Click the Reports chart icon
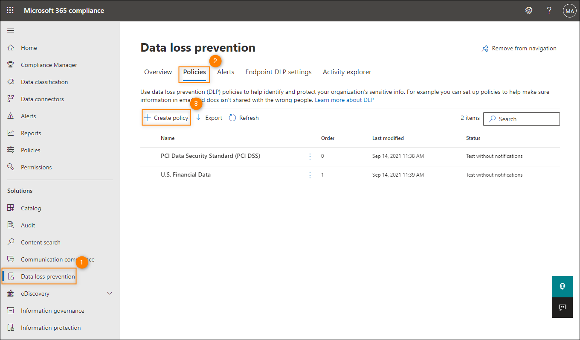580x340 pixels. pos(11,133)
